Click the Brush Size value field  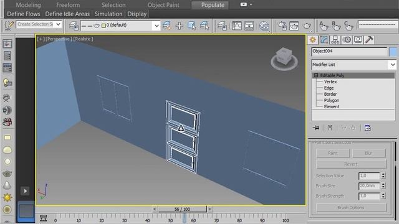369,186
